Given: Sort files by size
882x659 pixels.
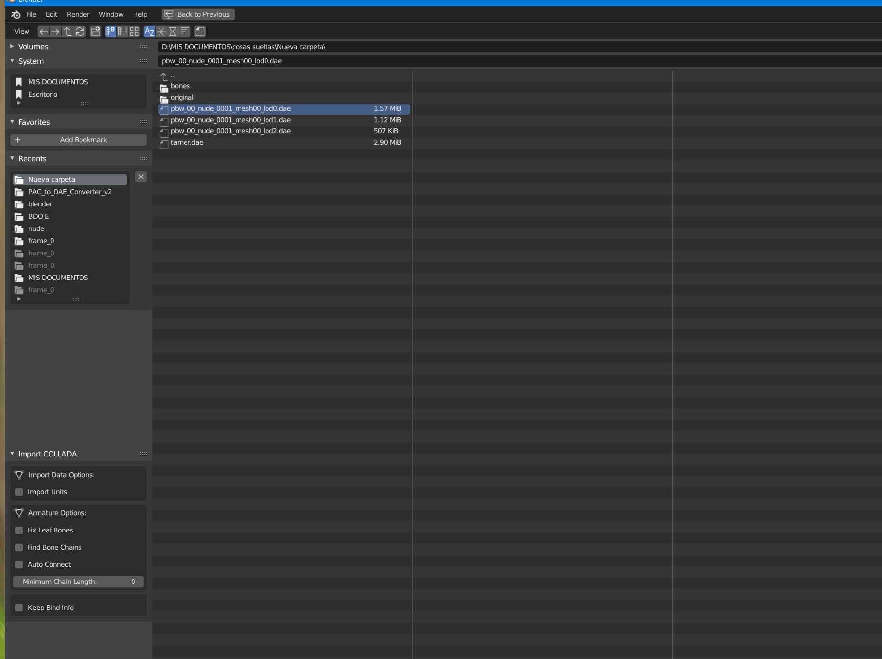Looking at the screenshot, I should click(185, 32).
